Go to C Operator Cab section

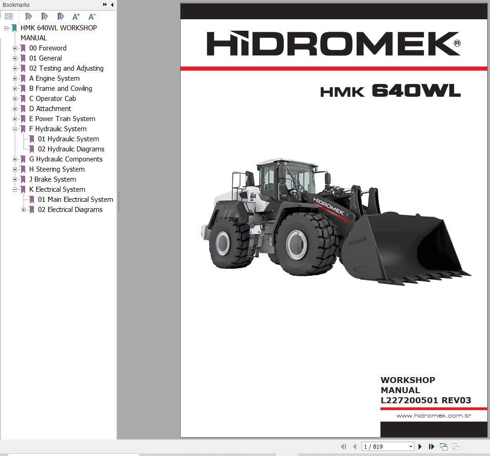click(x=53, y=99)
